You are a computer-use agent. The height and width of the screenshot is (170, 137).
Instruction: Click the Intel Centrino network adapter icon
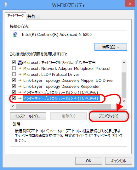coord(15,35)
